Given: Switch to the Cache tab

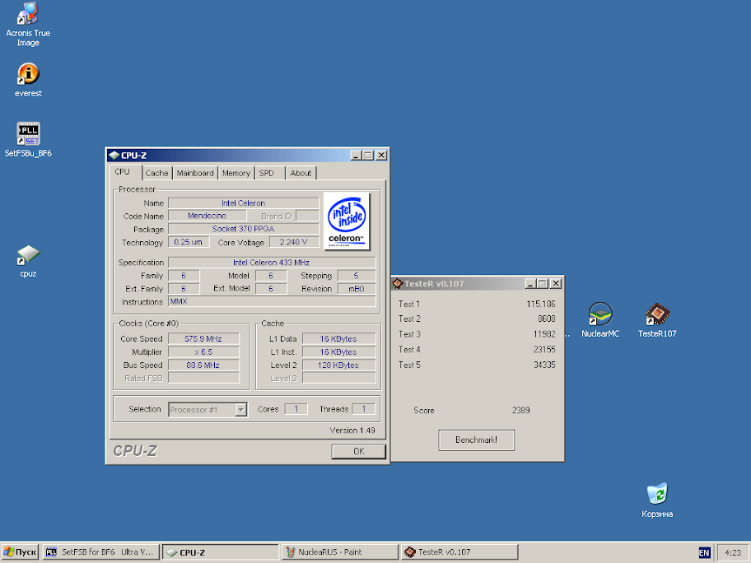Looking at the screenshot, I should (156, 173).
